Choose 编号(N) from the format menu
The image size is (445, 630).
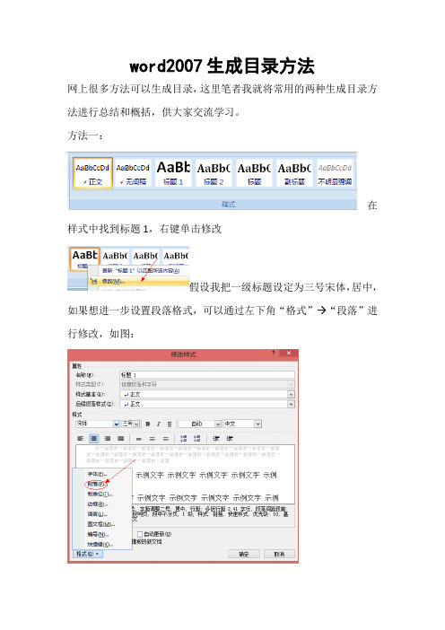click(x=98, y=534)
